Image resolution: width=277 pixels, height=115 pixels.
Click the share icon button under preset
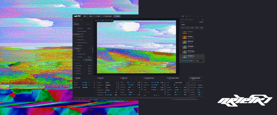192,28
